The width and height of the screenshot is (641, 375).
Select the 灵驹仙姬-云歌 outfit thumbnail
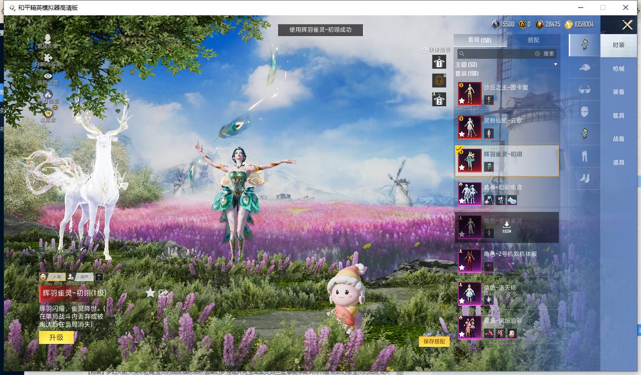click(470, 127)
